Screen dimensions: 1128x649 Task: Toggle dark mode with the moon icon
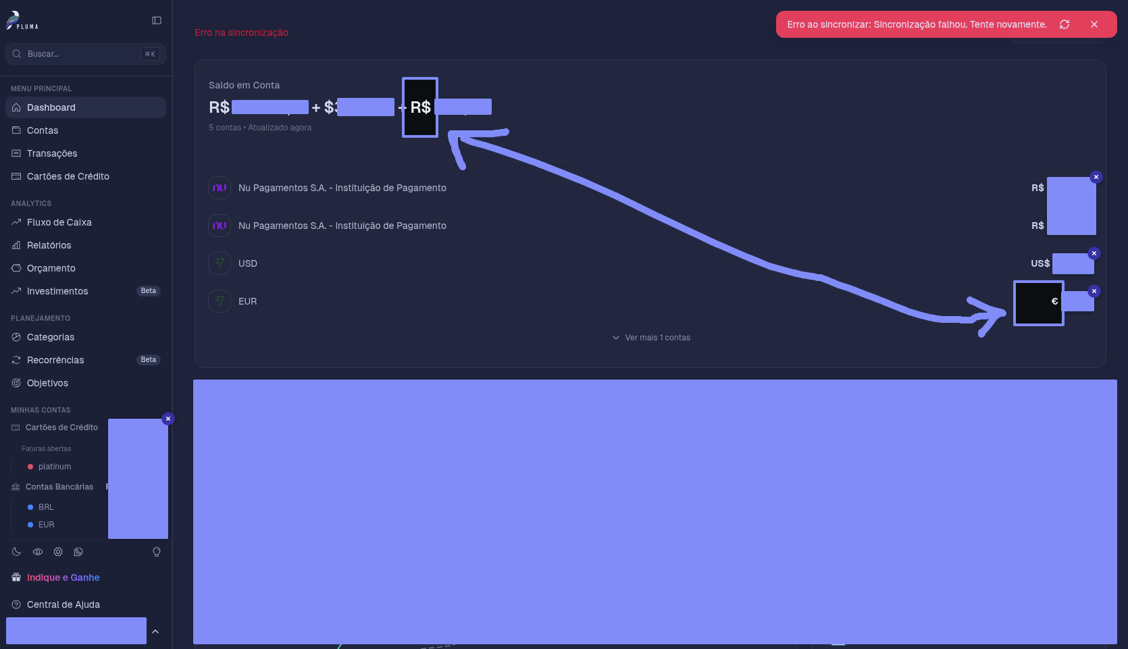tap(17, 552)
